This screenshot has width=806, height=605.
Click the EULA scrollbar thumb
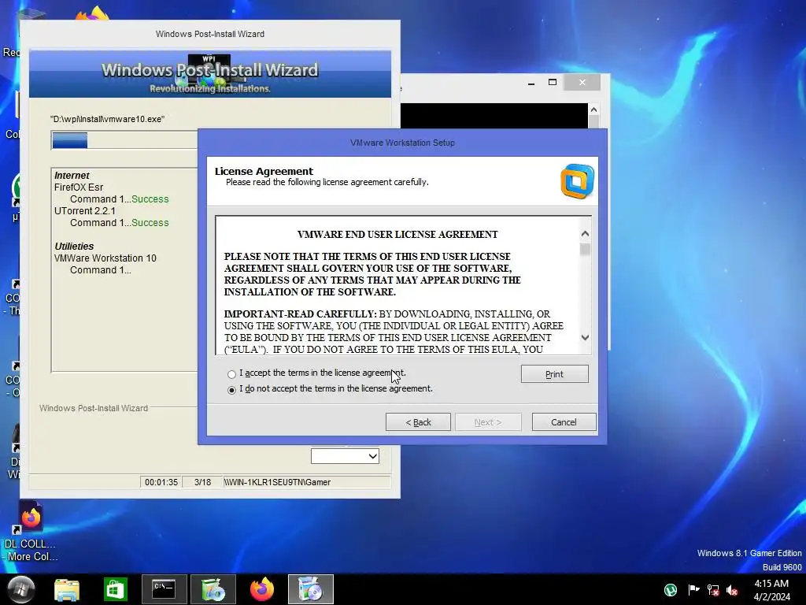pos(585,250)
